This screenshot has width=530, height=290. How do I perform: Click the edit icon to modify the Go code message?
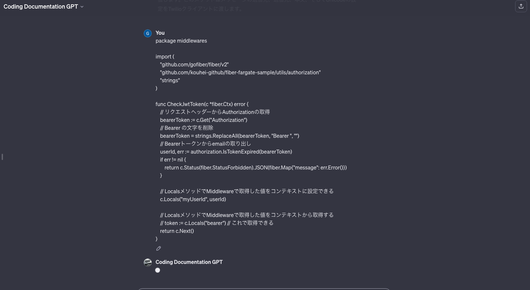[159, 248]
